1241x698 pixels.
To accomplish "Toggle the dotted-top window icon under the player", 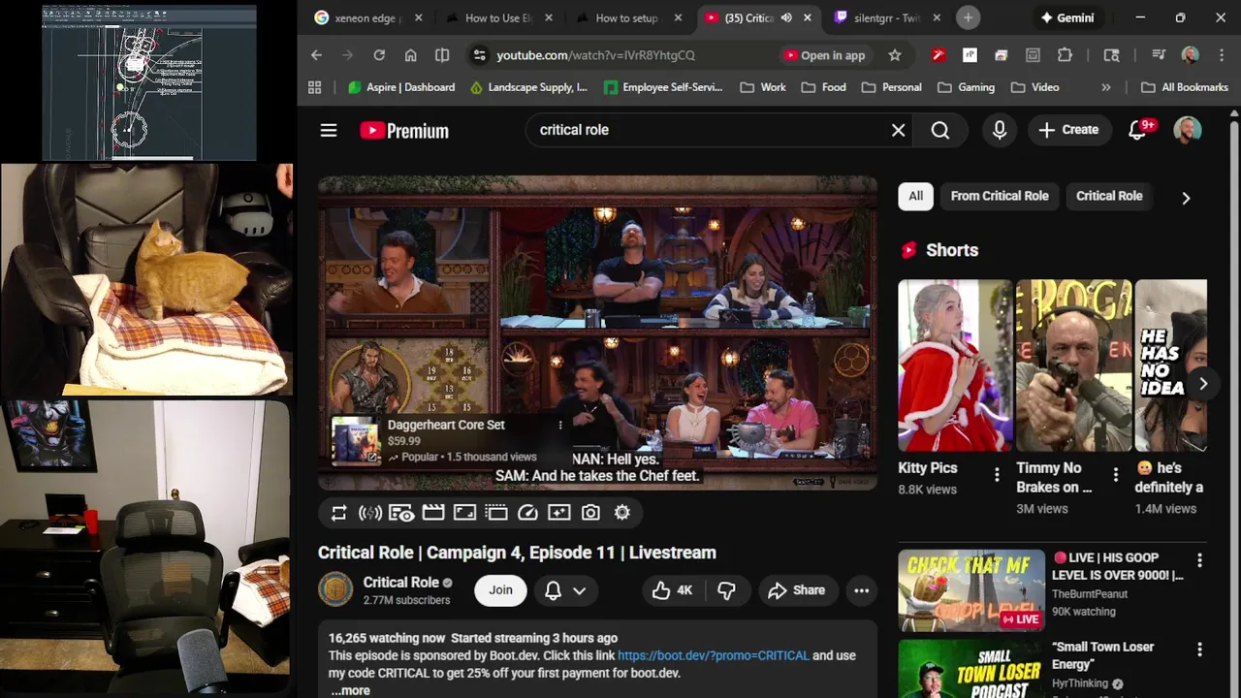I will pyautogui.click(x=496, y=513).
